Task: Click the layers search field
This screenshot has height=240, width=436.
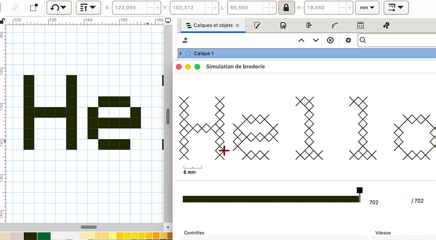Action: click(397, 40)
